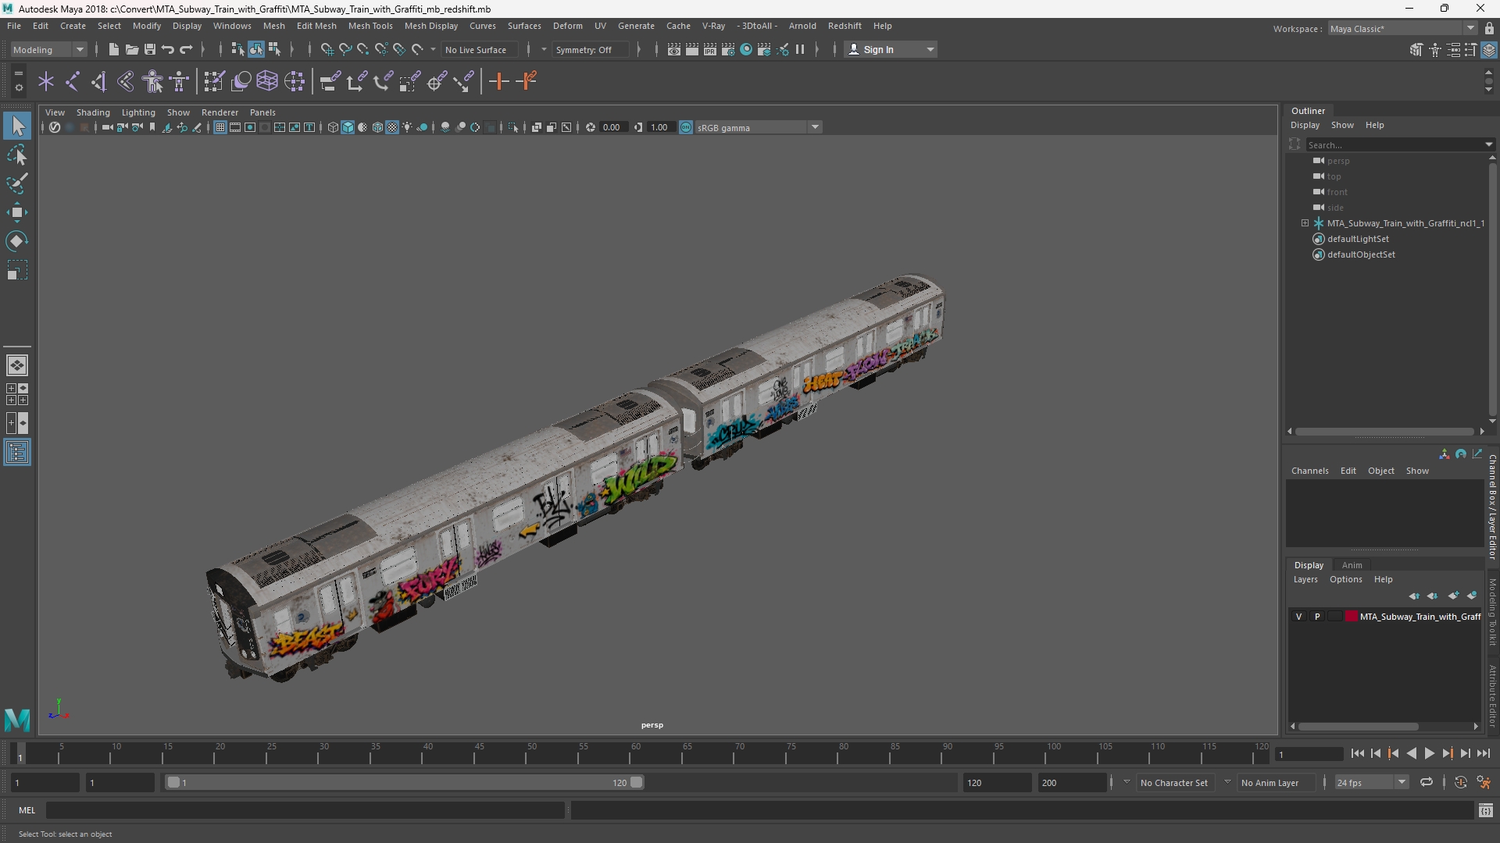Click the Snap to curves icon
The height and width of the screenshot is (843, 1500).
[x=345, y=49]
